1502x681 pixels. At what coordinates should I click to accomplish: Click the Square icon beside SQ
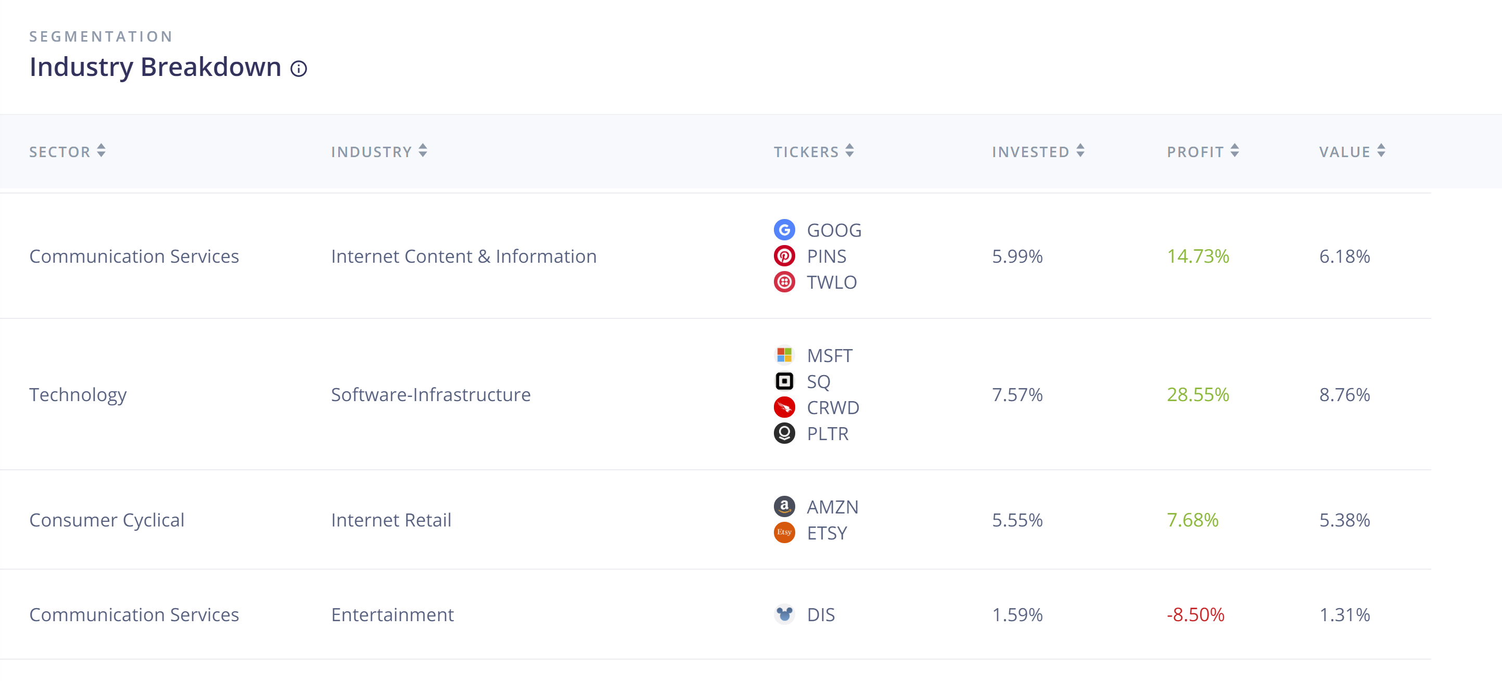pyautogui.click(x=785, y=381)
